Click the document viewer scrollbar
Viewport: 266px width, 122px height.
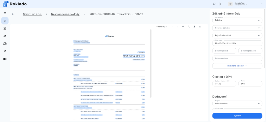[x=151, y=63]
